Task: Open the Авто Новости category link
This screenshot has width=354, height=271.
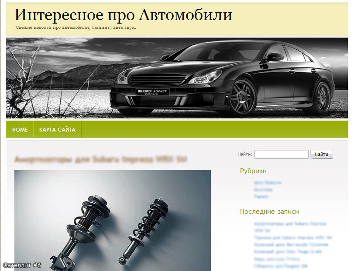Action: tap(268, 183)
